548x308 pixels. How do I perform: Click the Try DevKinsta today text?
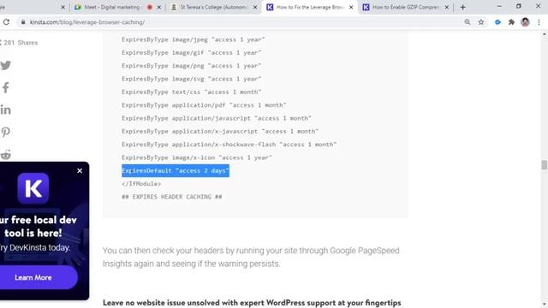pos(35,247)
